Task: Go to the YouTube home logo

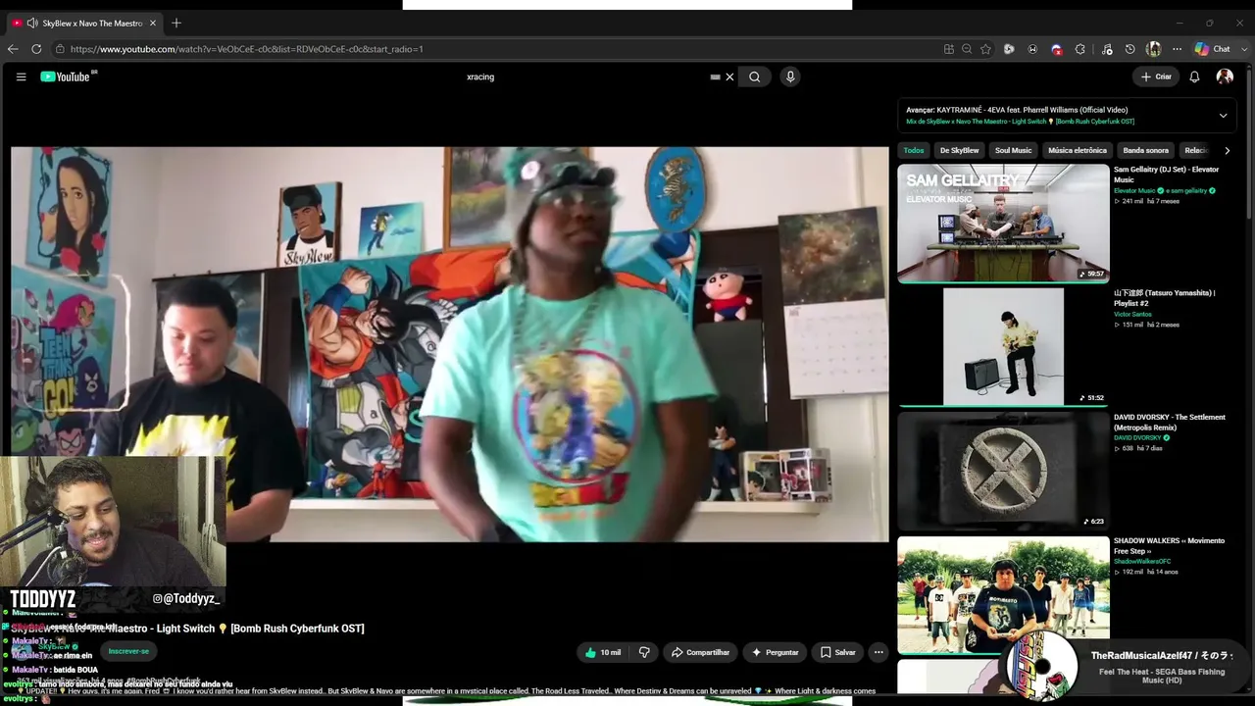Action: tap(67, 76)
